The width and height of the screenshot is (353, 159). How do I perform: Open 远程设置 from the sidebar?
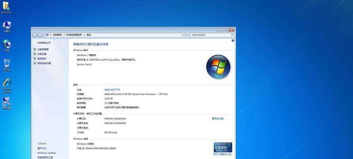[42, 54]
